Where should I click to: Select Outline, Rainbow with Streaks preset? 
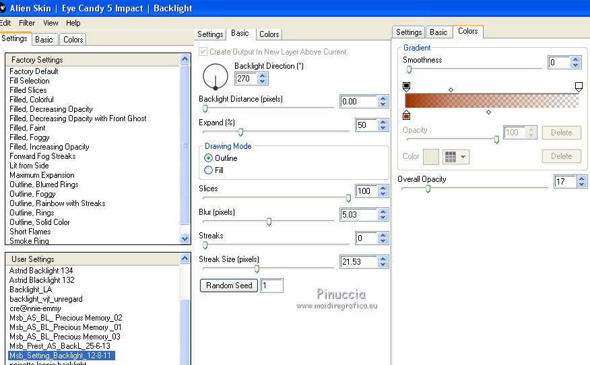point(57,203)
